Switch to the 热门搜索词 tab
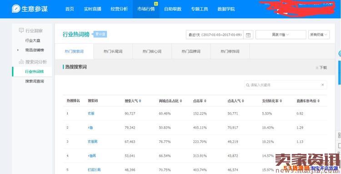Screen dimensions: 341x174 pyautogui.click(x=74, y=51)
